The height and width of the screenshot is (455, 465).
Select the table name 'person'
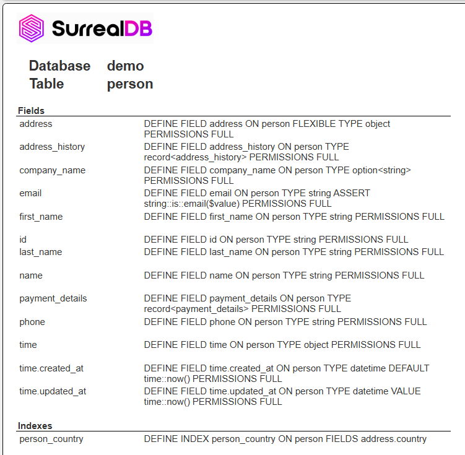129,84
